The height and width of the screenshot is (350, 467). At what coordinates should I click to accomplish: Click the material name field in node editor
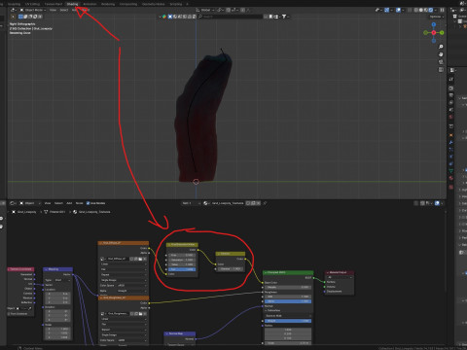[x=228, y=203]
